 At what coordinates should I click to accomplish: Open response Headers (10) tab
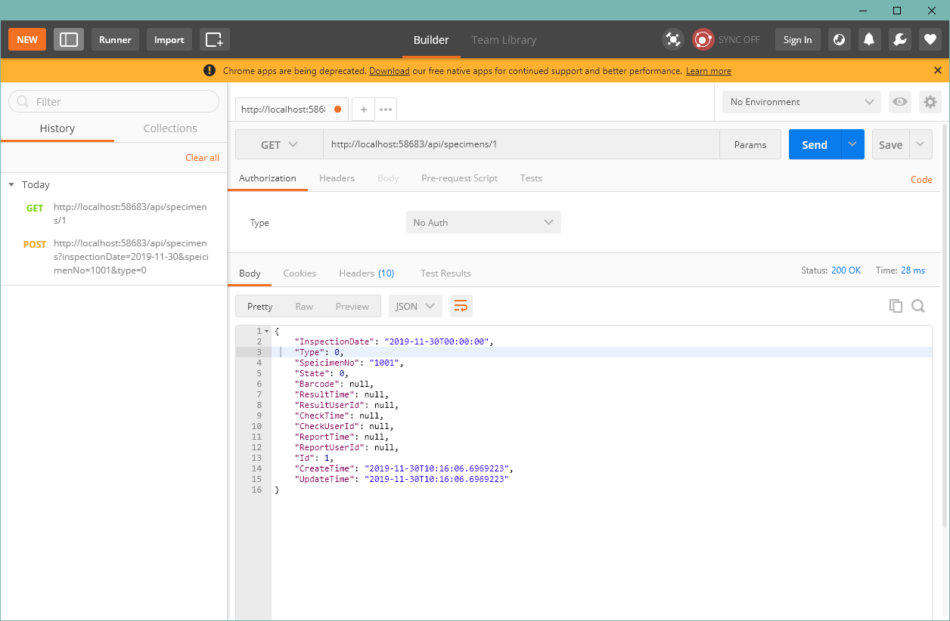[x=366, y=273]
